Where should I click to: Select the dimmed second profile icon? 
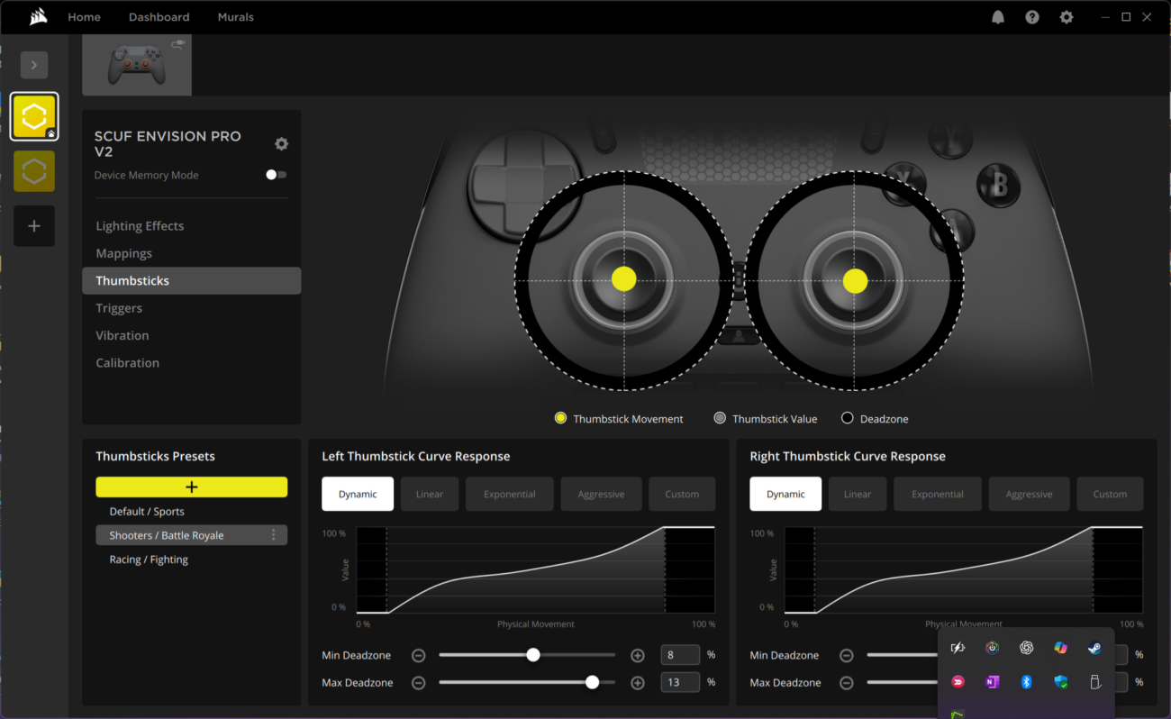point(34,171)
